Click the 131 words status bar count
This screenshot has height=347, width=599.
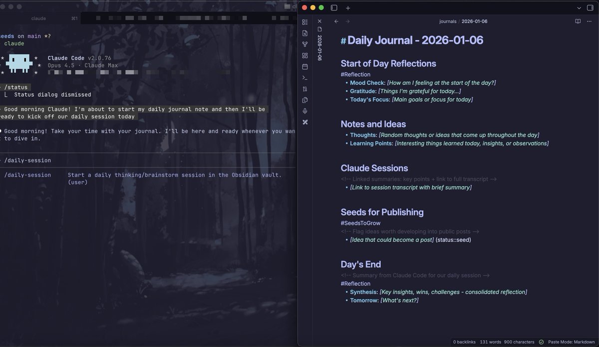490,342
